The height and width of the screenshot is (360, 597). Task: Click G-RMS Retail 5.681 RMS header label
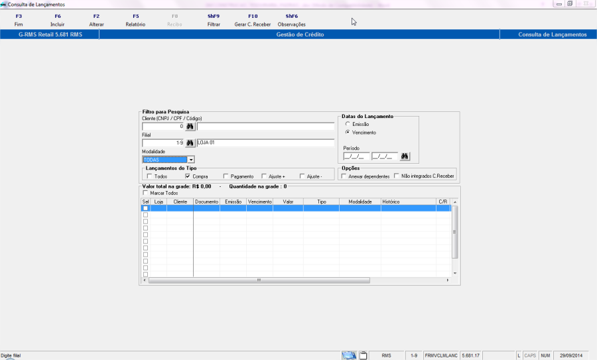50,34
